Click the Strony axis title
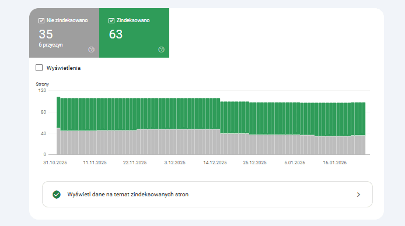405x226 pixels. coord(43,84)
